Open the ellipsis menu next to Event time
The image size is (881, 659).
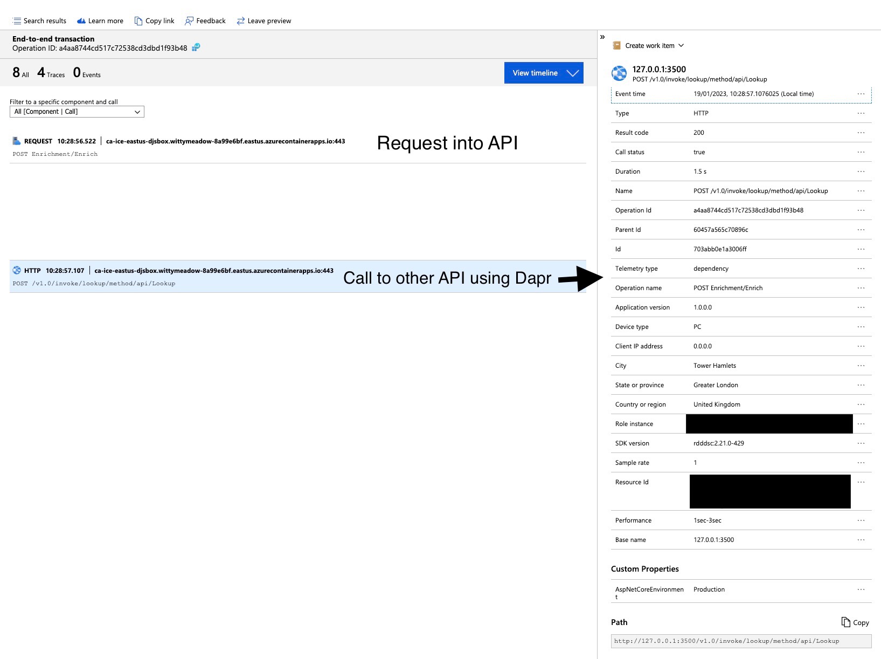pos(861,93)
